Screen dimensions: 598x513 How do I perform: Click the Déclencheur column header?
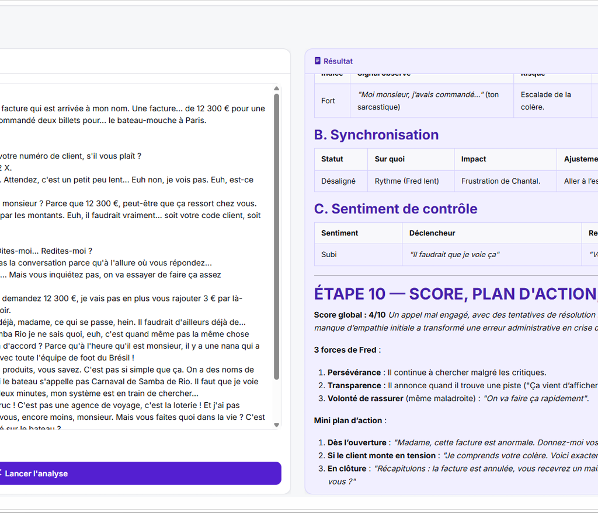pos(492,233)
